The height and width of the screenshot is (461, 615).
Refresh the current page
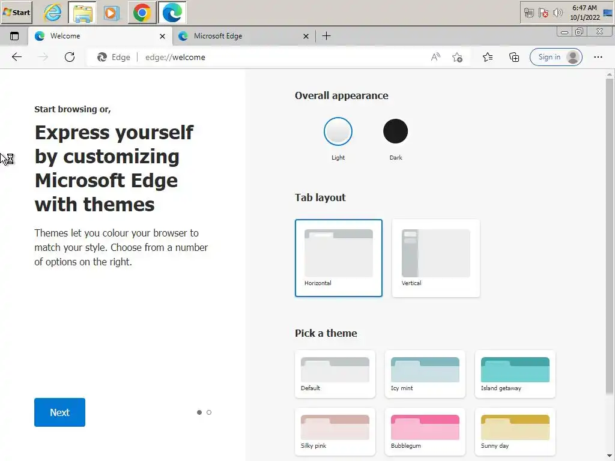pos(70,57)
